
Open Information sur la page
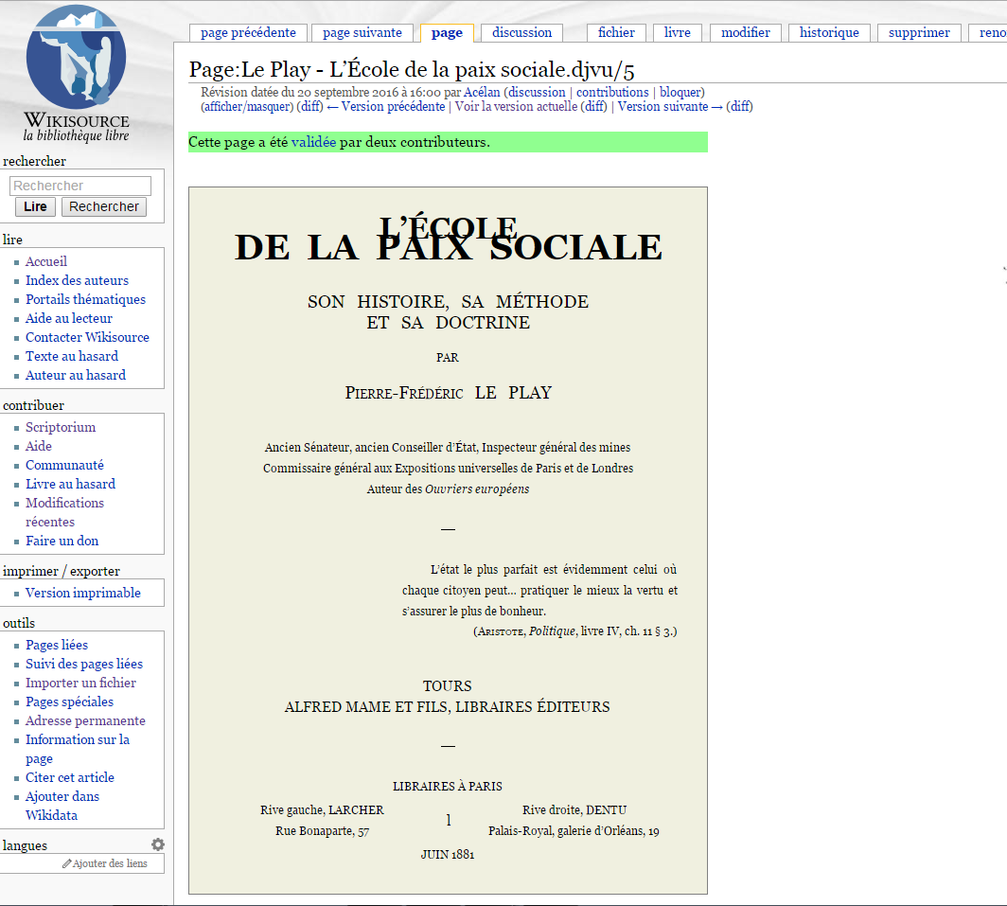click(77, 749)
